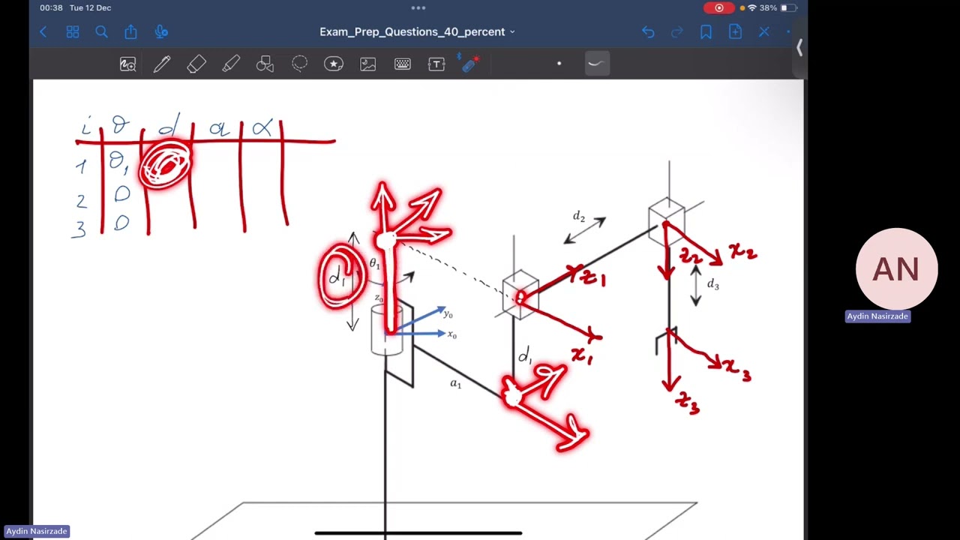
Task: Tap the x0 axis label in diagram
Action: coord(451,334)
